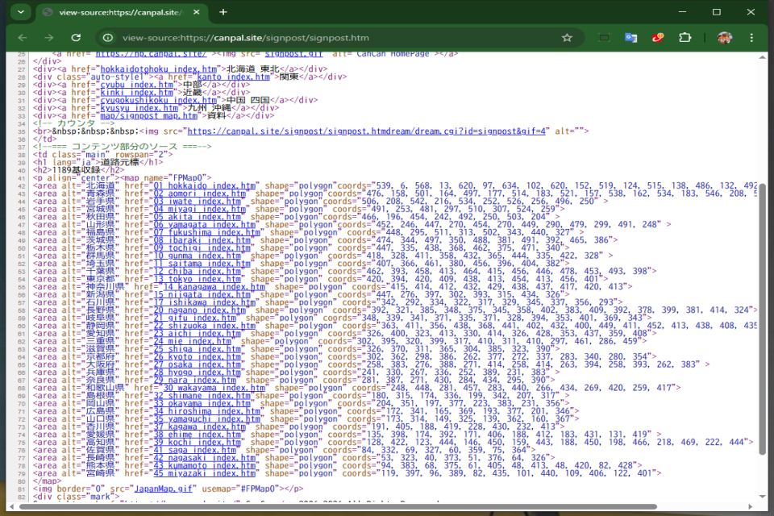Bookmark this page with the star icon
Image resolution: width=774 pixels, height=516 pixels.
point(567,38)
